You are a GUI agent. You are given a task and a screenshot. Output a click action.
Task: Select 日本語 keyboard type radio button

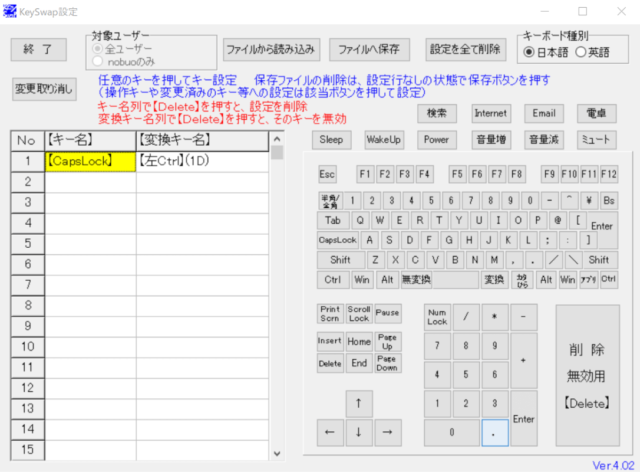(x=529, y=53)
